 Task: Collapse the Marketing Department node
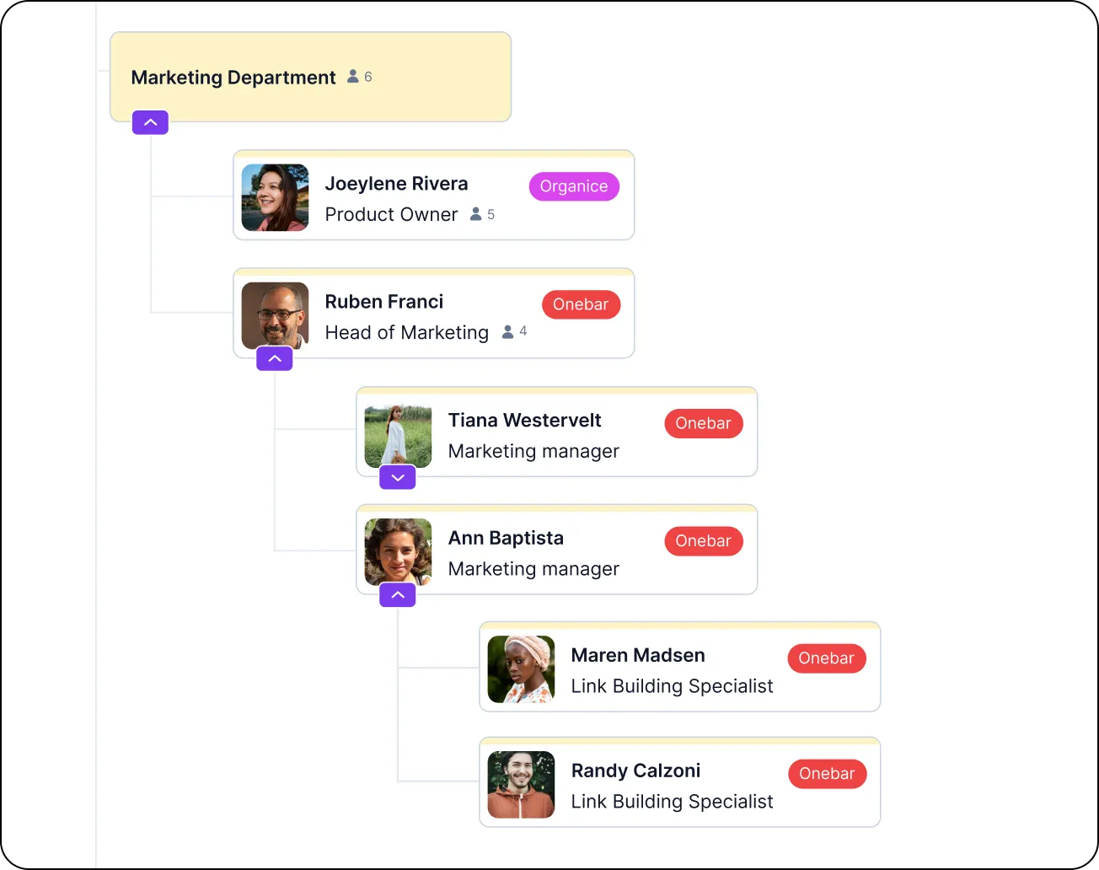(x=150, y=122)
